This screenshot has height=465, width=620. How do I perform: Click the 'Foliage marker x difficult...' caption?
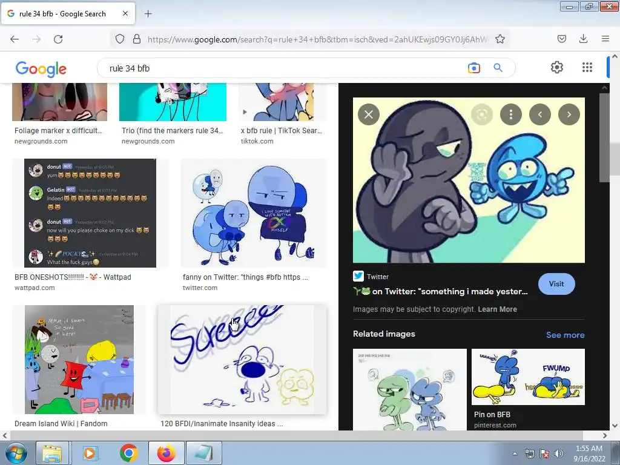click(x=58, y=131)
